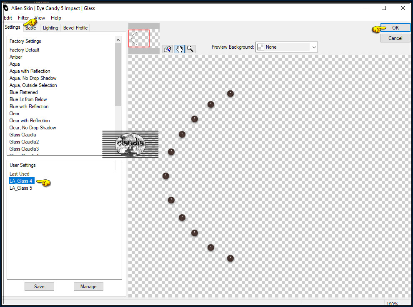Open the View menu

40,18
